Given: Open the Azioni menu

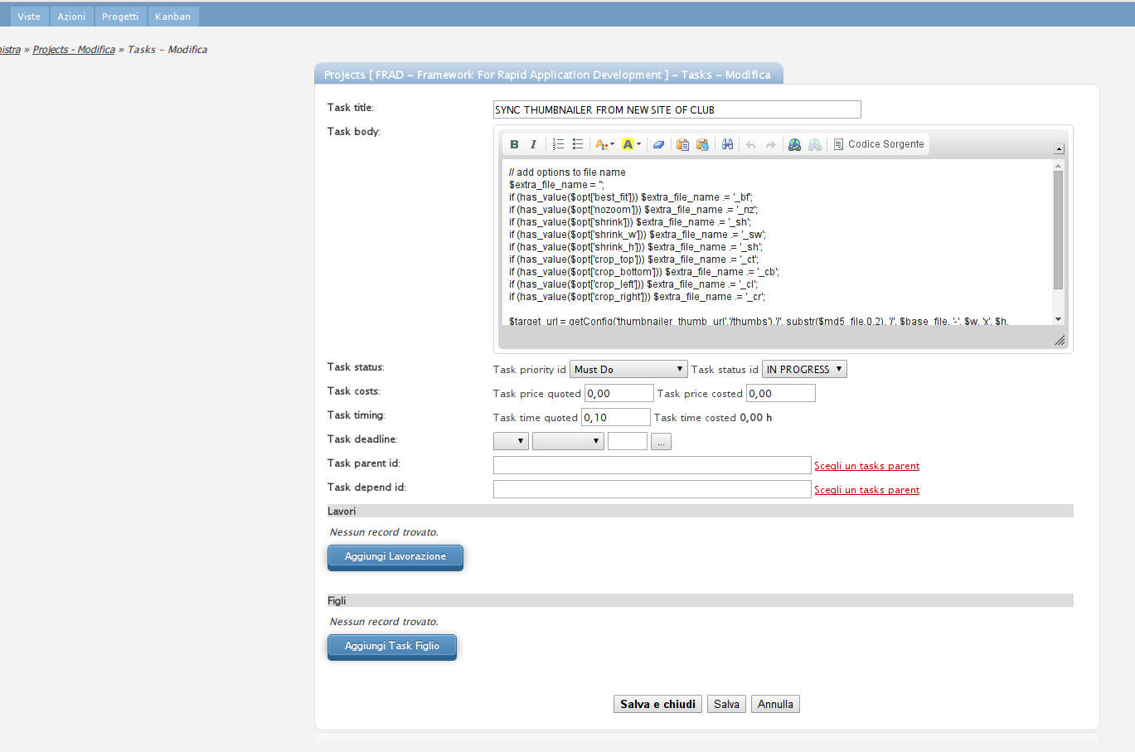Looking at the screenshot, I should point(71,17).
